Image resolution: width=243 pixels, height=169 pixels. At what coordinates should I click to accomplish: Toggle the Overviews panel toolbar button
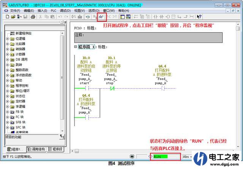pyautogui.click(x=122, y=17)
